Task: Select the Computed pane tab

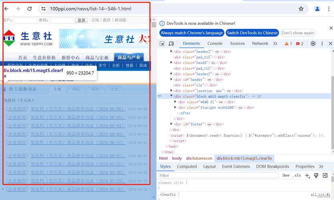Action: tap(187, 166)
